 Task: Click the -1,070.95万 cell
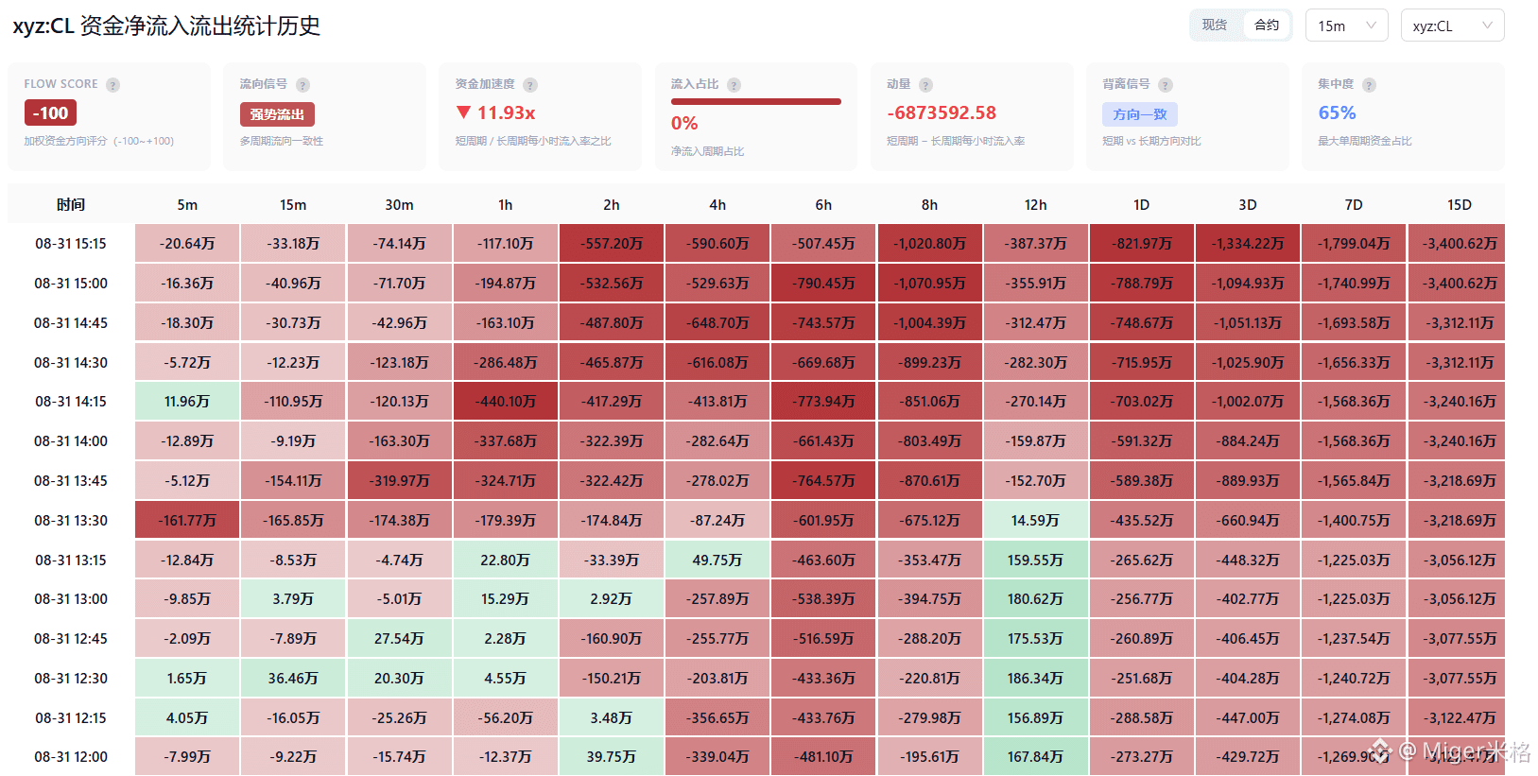pos(930,284)
